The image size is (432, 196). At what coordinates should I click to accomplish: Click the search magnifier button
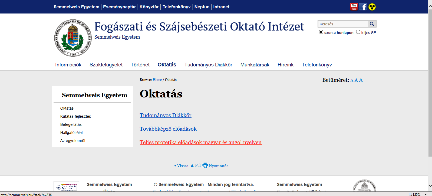coord(372,24)
